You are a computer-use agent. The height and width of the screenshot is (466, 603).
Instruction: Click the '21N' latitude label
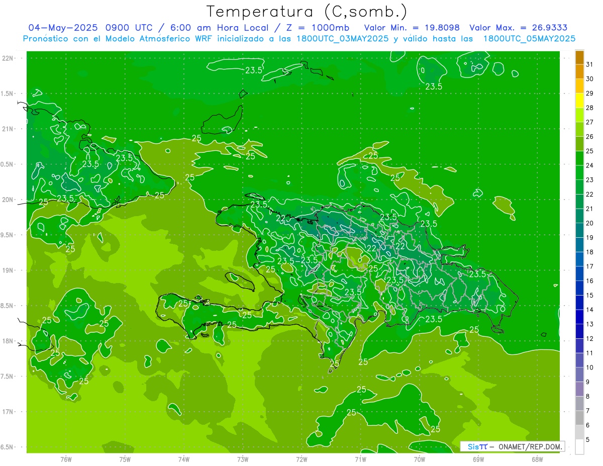7,129
